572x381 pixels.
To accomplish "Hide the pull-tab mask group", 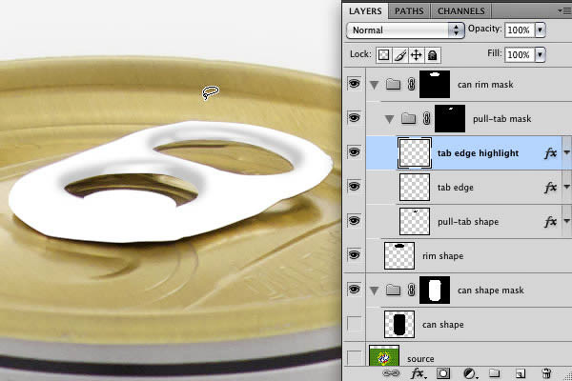I will pyautogui.click(x=354, y=118).
